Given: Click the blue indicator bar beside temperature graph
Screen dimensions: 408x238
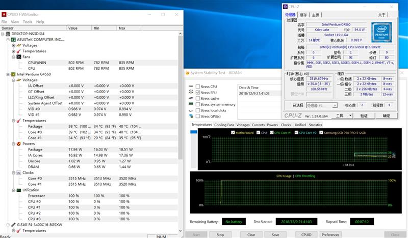Looking at the screenshot, I should (193, 133).
